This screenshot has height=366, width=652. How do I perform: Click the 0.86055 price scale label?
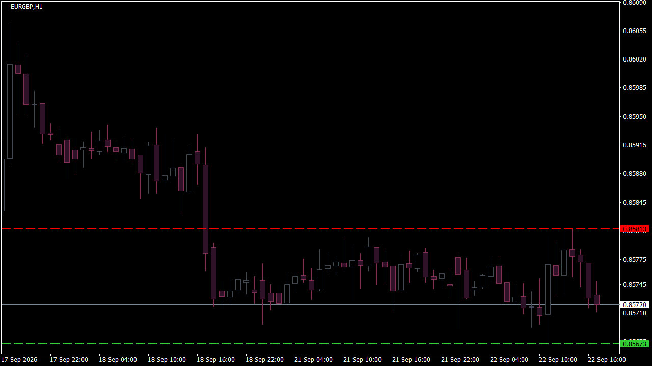635,31
